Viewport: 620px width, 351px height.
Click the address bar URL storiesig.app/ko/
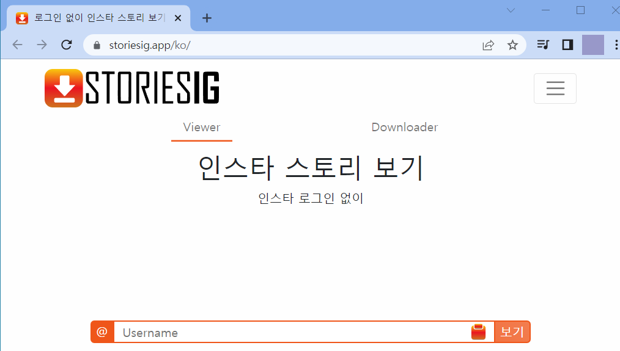149,45
